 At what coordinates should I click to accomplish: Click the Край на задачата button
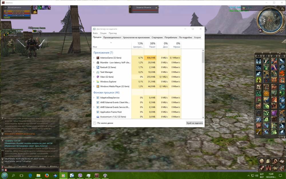coord(194,123)
